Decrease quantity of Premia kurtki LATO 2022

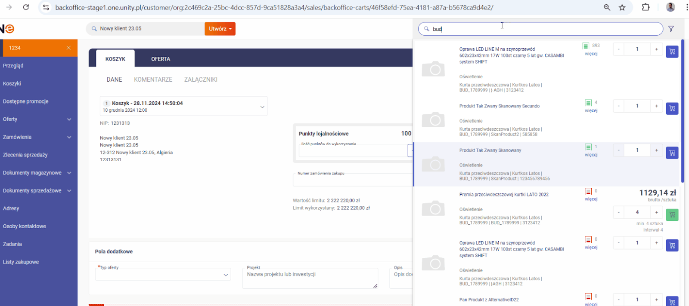(619, 212)
